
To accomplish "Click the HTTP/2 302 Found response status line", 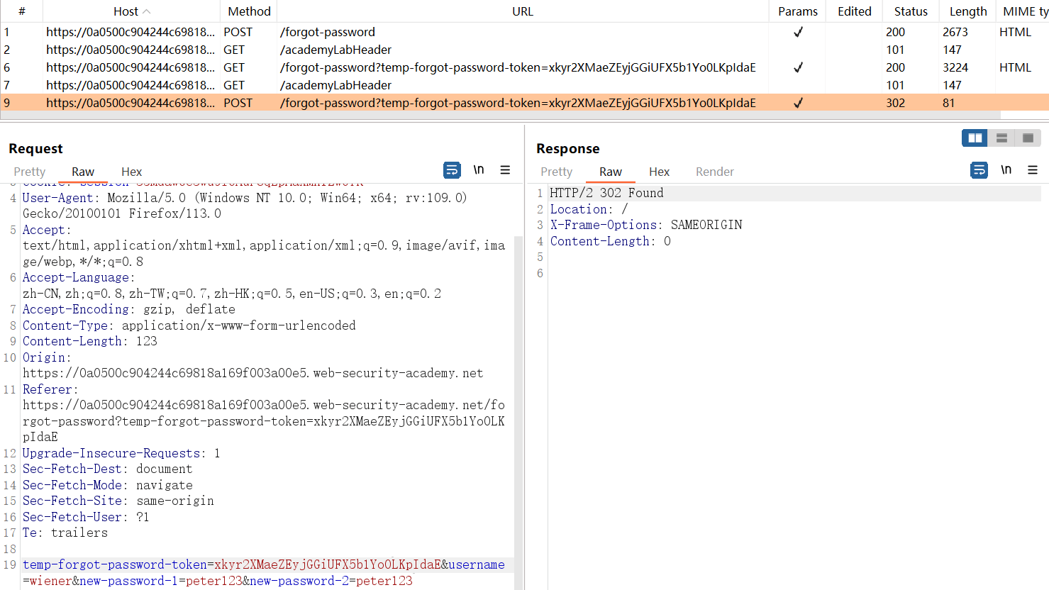I will tap(607, 193).
